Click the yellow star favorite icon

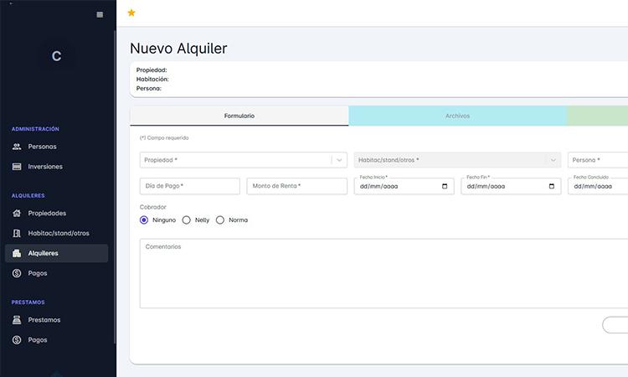coord(131,13)
